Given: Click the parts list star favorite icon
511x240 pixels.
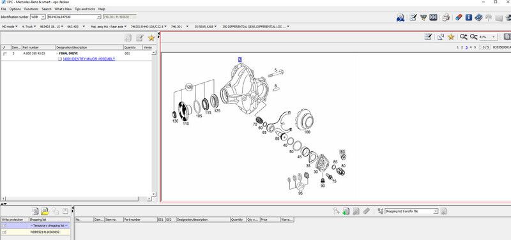Looking at the screenshot, I should (151, 38).
